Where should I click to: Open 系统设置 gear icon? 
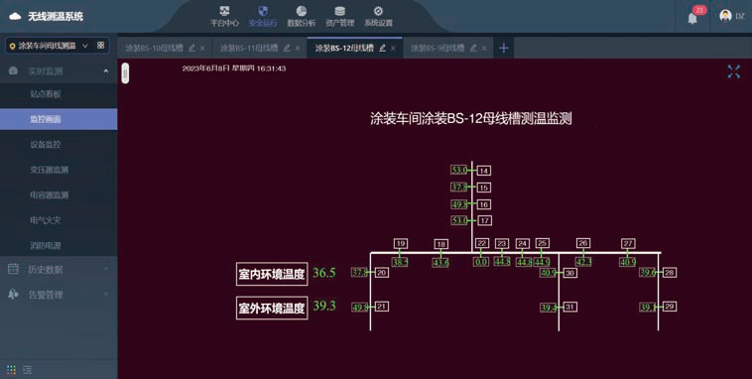(378, 11)
